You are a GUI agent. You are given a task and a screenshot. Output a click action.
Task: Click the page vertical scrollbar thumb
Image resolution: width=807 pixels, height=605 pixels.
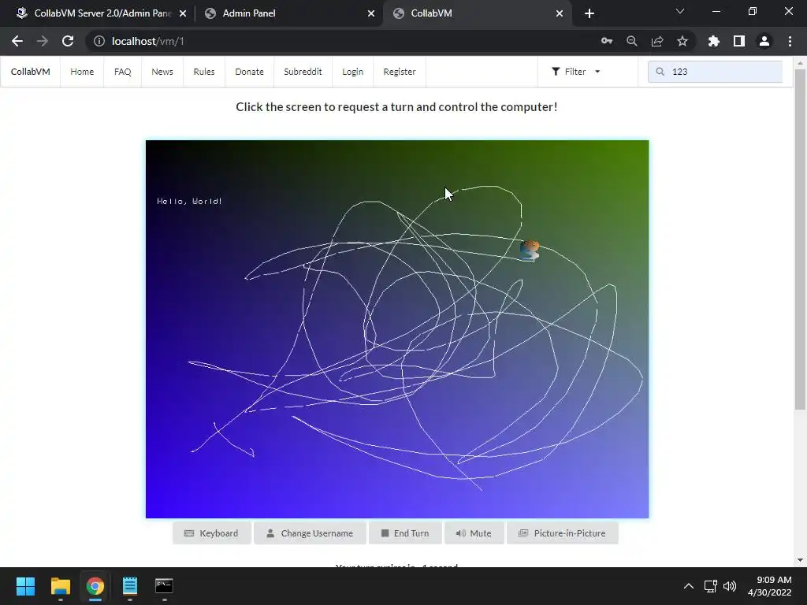point(800,239)
